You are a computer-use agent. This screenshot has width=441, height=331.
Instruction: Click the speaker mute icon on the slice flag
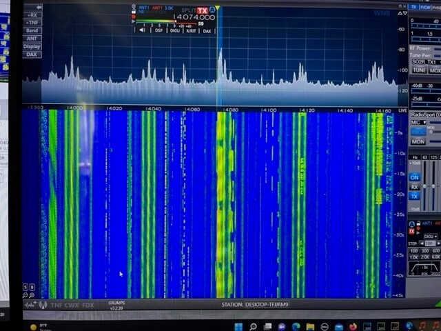(142, 30)
